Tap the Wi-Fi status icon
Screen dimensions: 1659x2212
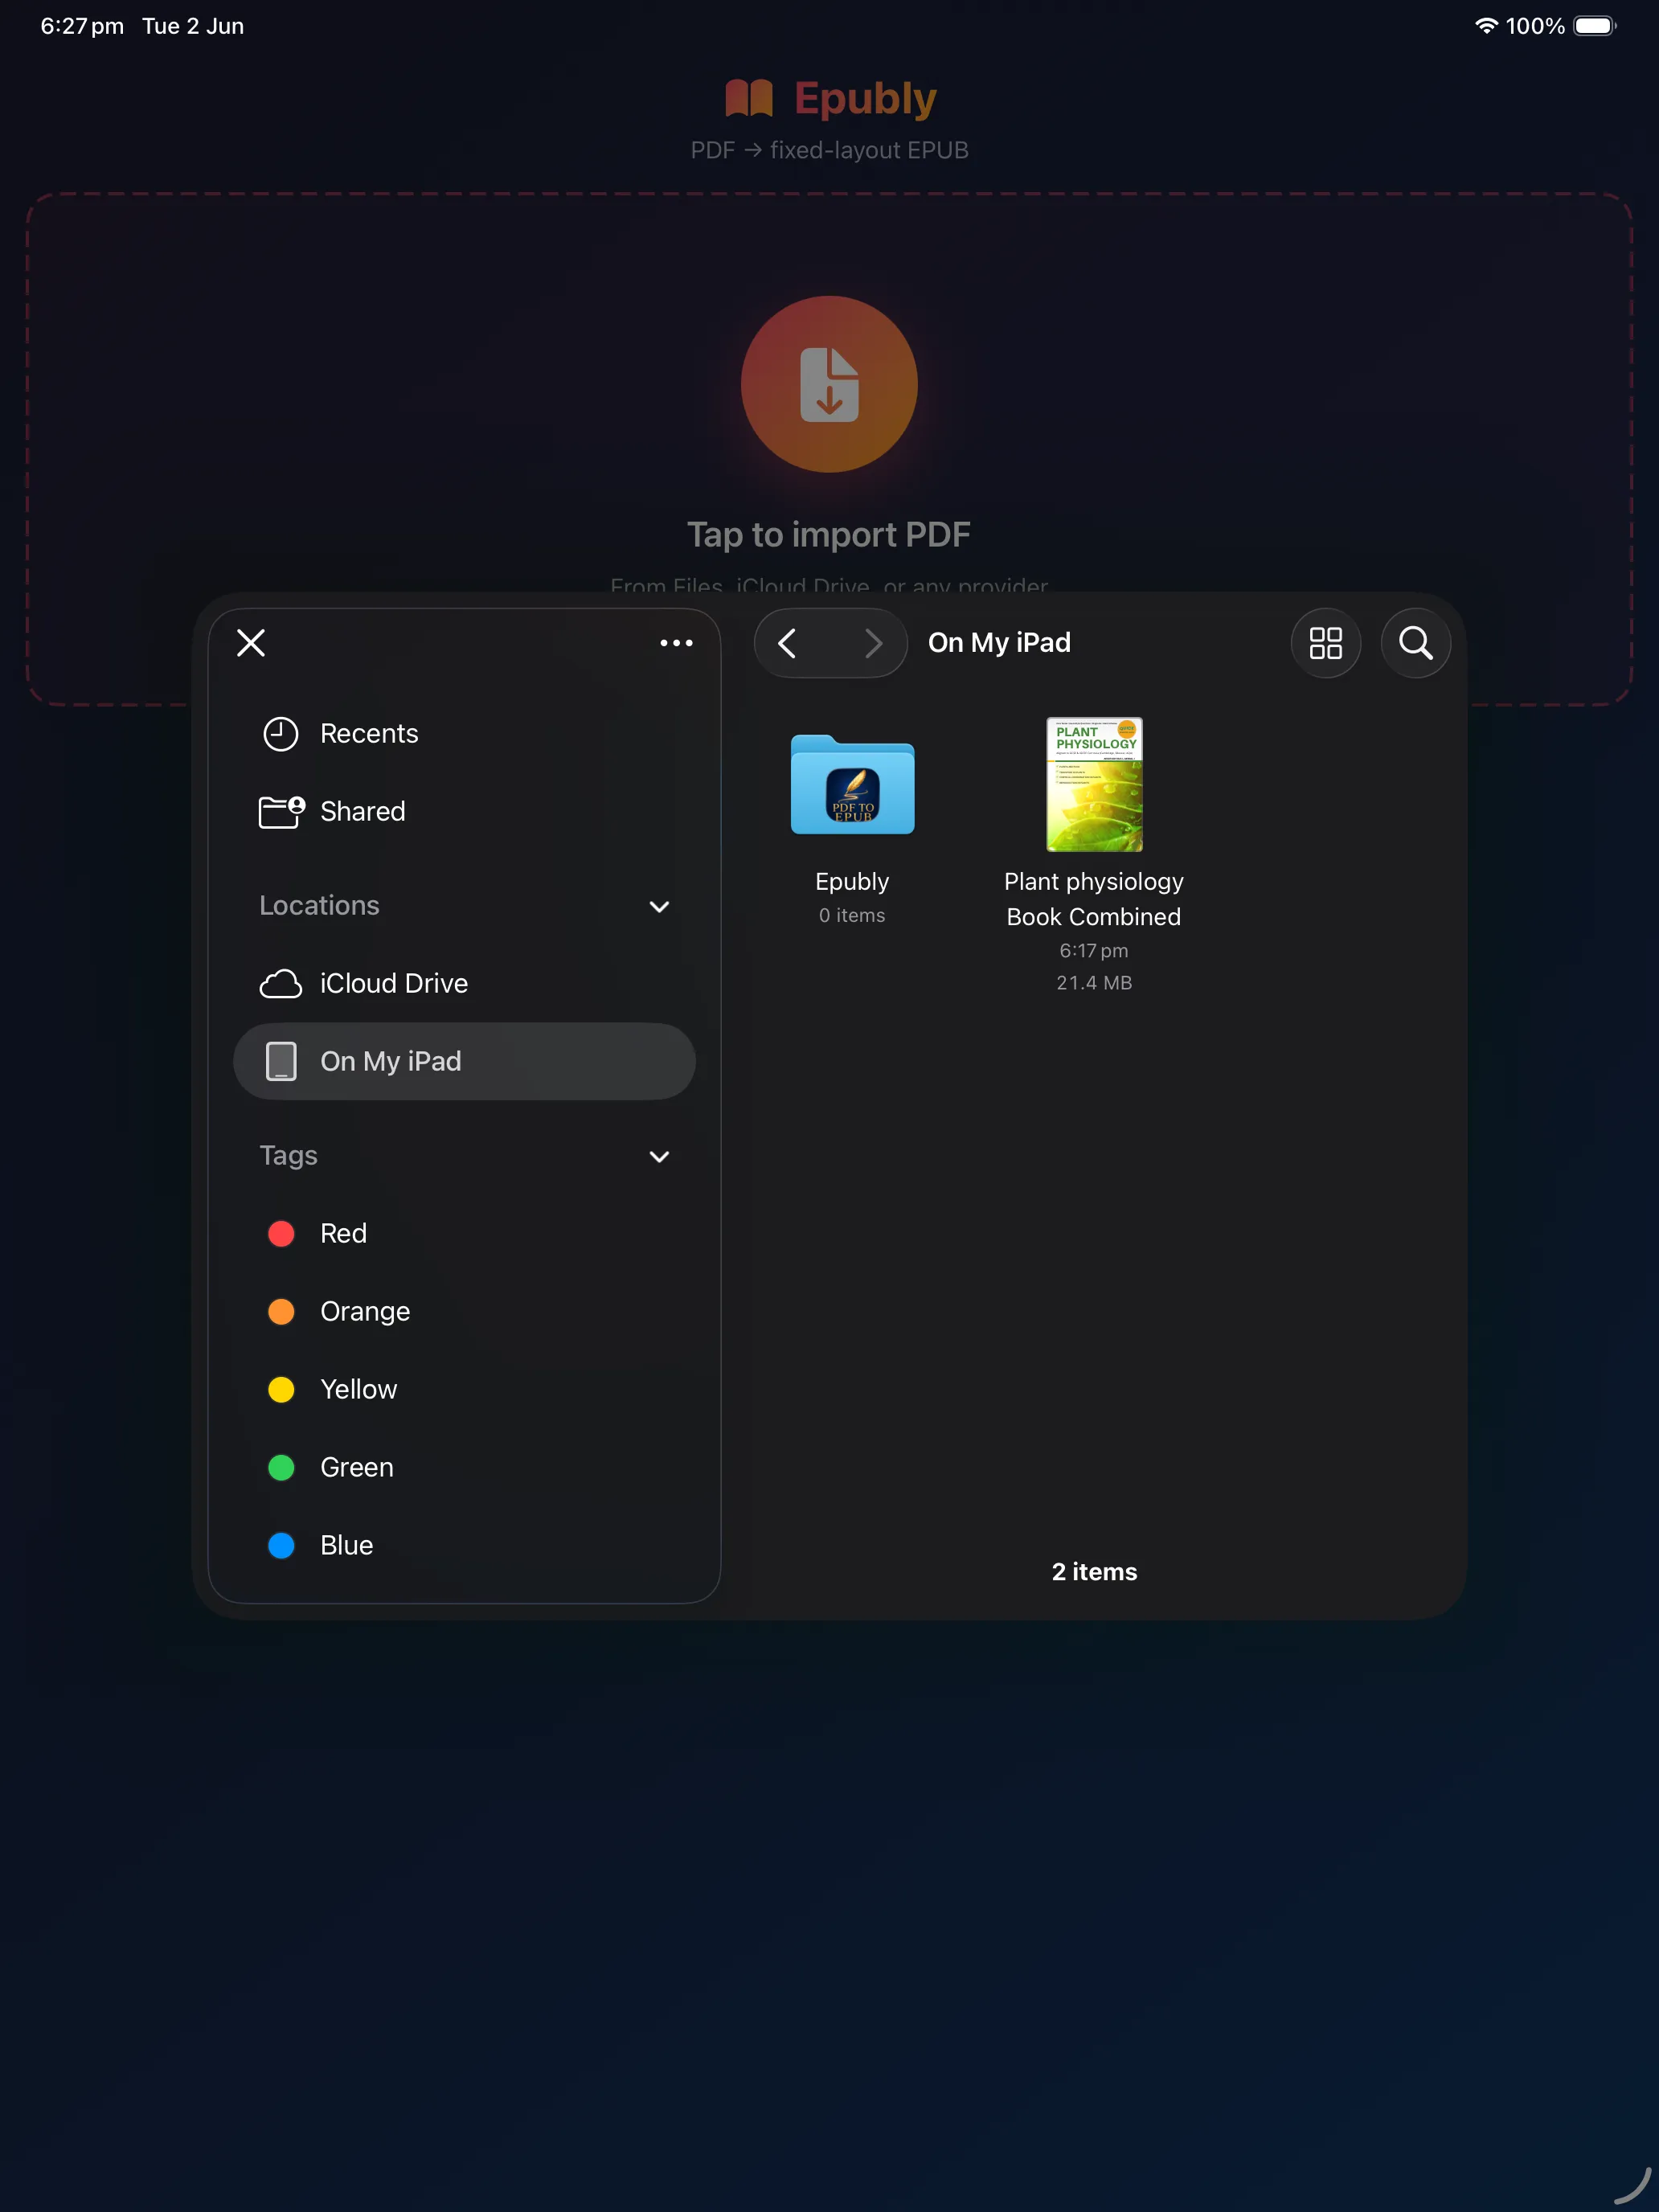tap(1486, 26)
